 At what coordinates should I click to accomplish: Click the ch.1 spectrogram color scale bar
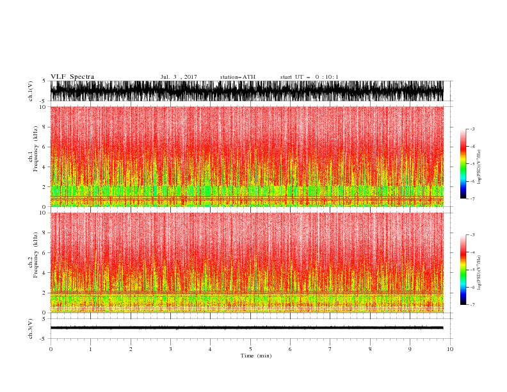pos(463,164)
